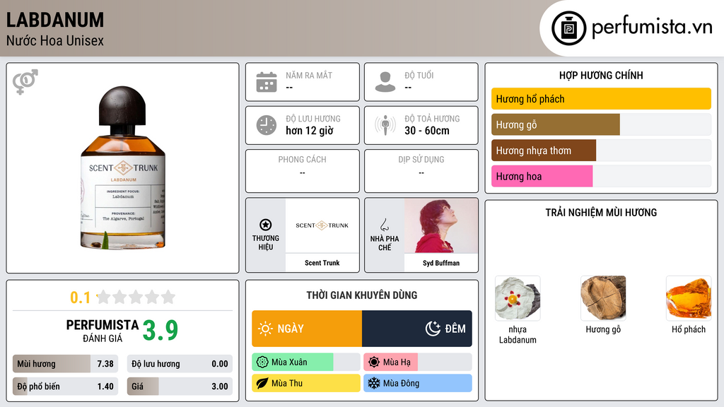Click the star badge brand icon
This screenshot has width=724, height=407.
point(266,225)
